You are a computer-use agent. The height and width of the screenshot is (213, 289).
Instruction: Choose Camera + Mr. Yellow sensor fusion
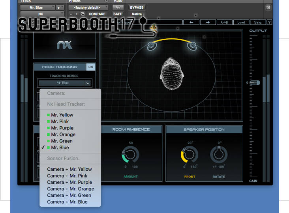pos(69,169)
